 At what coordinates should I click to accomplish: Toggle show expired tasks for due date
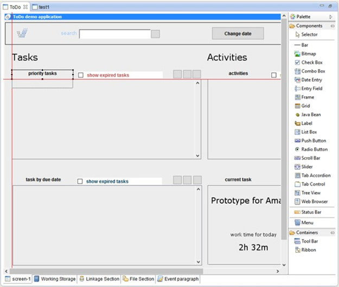click(80, 182)
